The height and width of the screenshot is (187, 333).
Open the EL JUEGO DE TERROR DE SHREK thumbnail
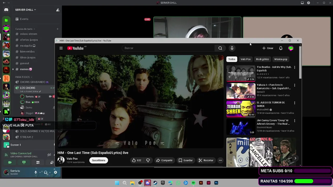pyautogui.click(x=241, y=109)
